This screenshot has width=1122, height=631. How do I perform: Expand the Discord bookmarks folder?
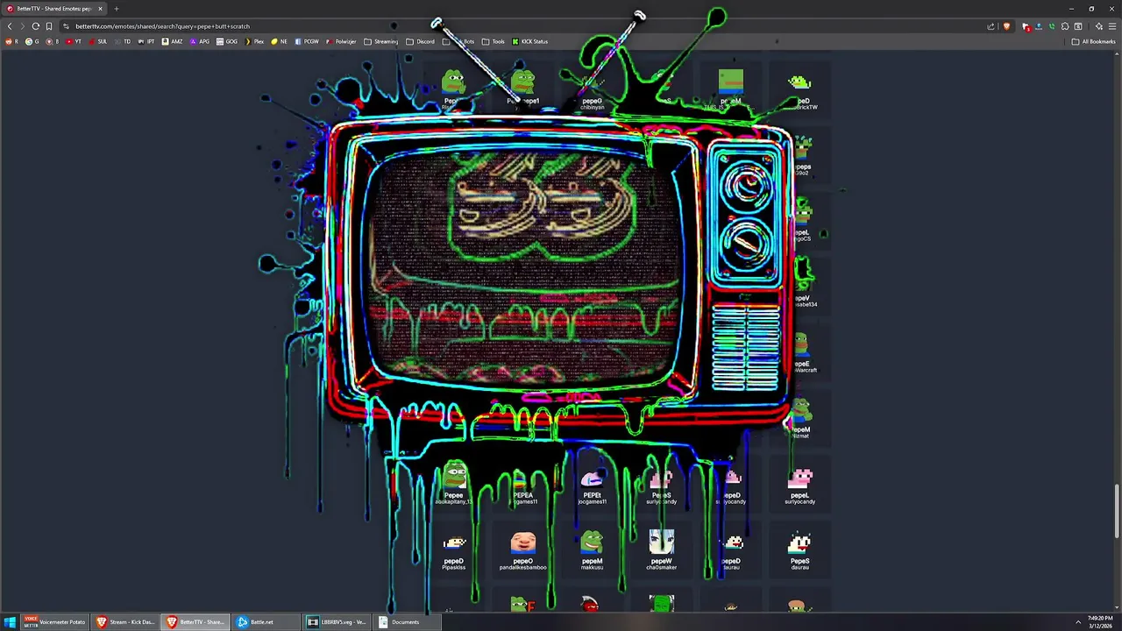[x=421, y=41]
